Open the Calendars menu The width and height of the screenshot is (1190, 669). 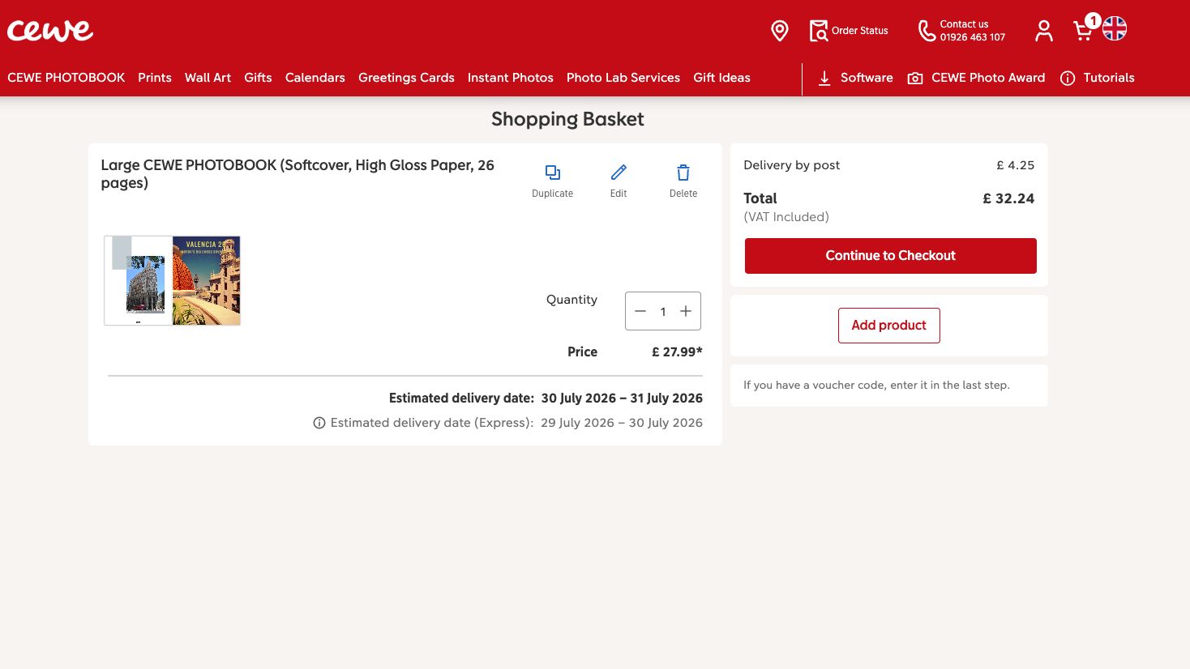(x=315, y=78)
